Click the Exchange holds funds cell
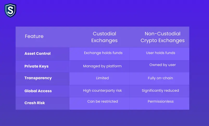This screenshot has width=209, height=126. pyautogui.click(x=103, y=53)
